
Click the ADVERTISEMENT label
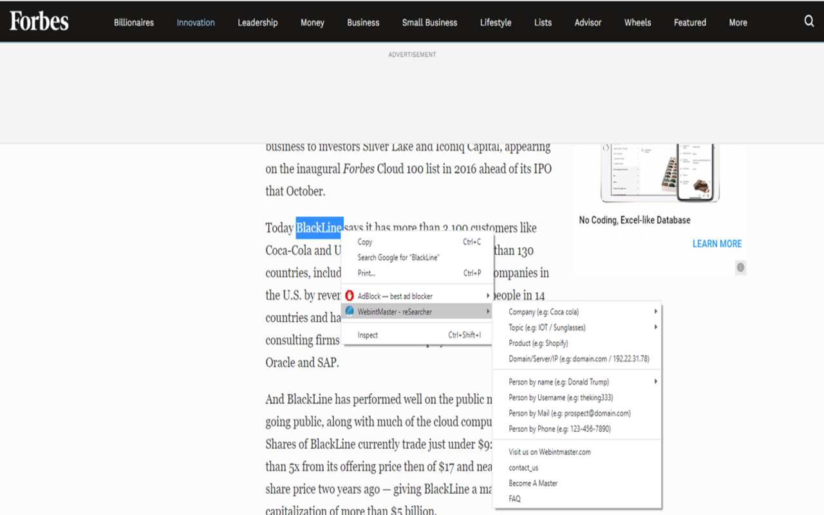(412, 55)
